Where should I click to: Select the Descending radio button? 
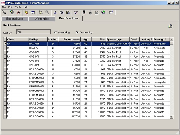click(x=77, y=32)
